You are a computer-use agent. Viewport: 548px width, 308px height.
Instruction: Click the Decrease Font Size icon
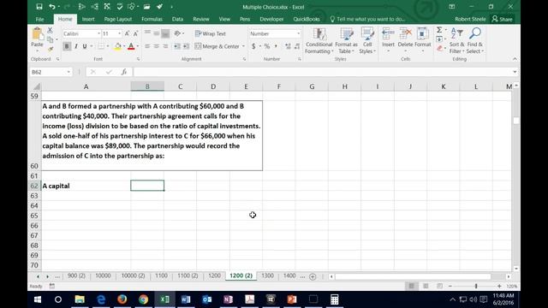[x=135, y=33]
